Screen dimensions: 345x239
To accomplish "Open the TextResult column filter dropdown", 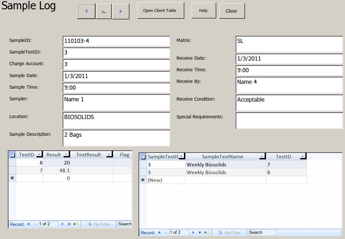I will (109, 155).
